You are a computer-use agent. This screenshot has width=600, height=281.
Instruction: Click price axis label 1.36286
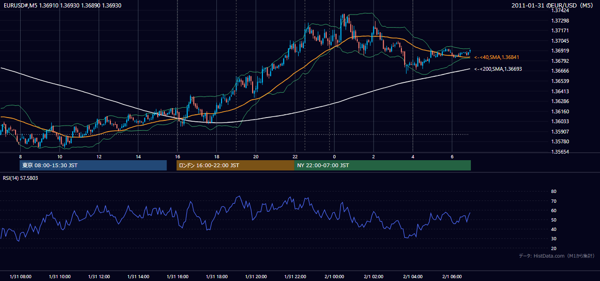click(560, 101)
